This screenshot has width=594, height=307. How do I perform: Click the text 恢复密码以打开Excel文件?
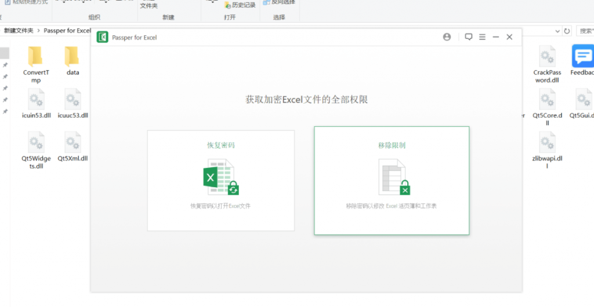pos(220,206)
